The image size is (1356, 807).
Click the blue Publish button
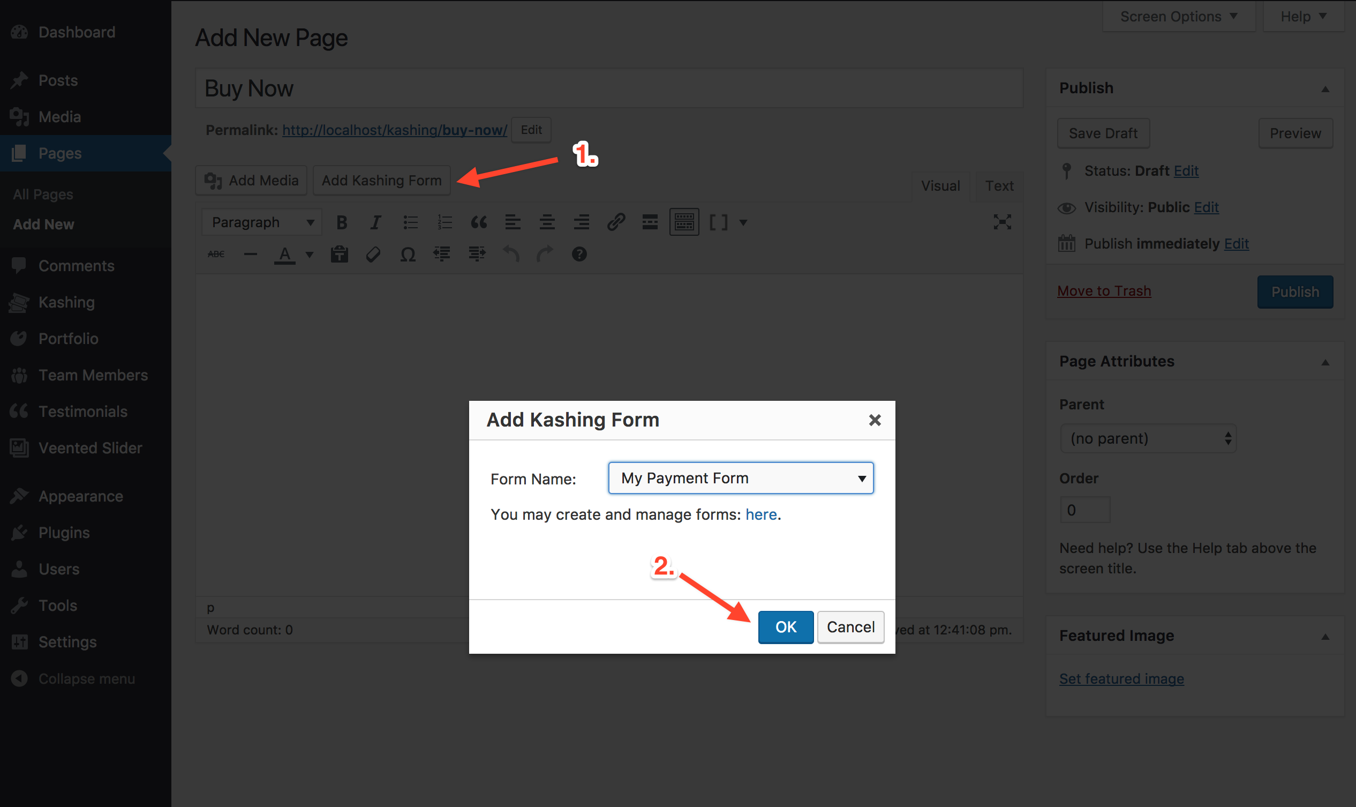tap(1294, 292)
